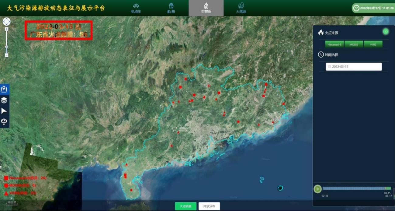The image size is (395, 211).
Task: Zoom out with the minus button
Action: [6, 55]
